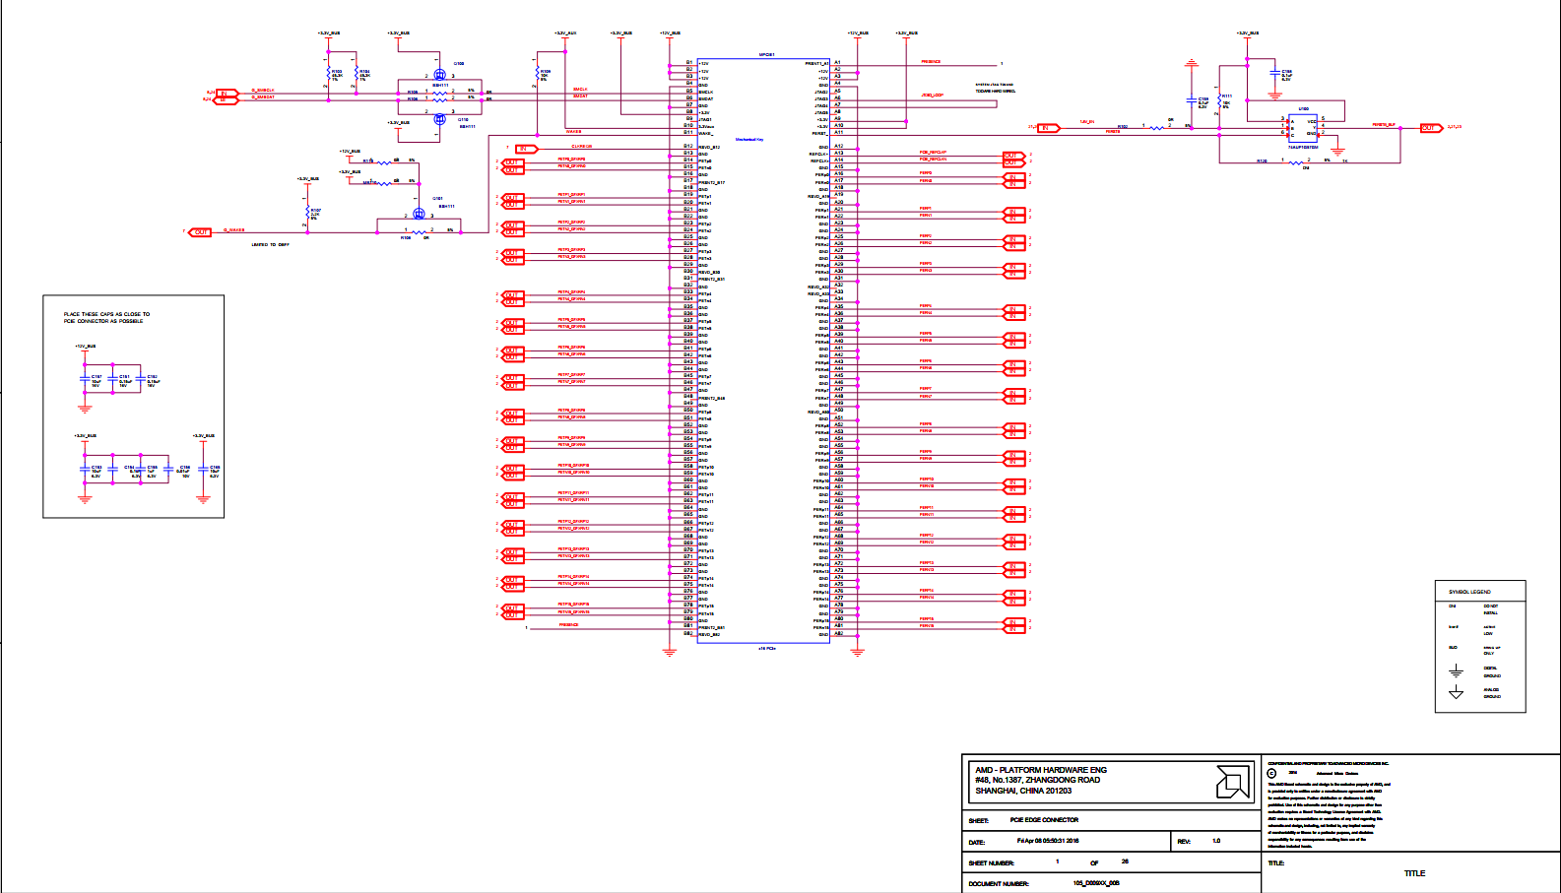The height and width of the screenshot is (893, 1561).
Task: Select transistor Q101 symbol
Action: point(419,213)
